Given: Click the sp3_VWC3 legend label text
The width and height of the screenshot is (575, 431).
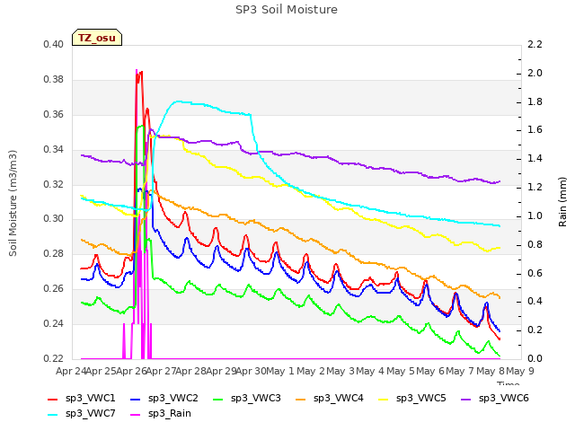Looking at the screenshot, I should (255, 399).
